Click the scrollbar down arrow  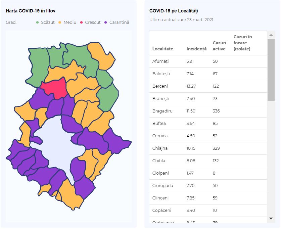point(271,219)
